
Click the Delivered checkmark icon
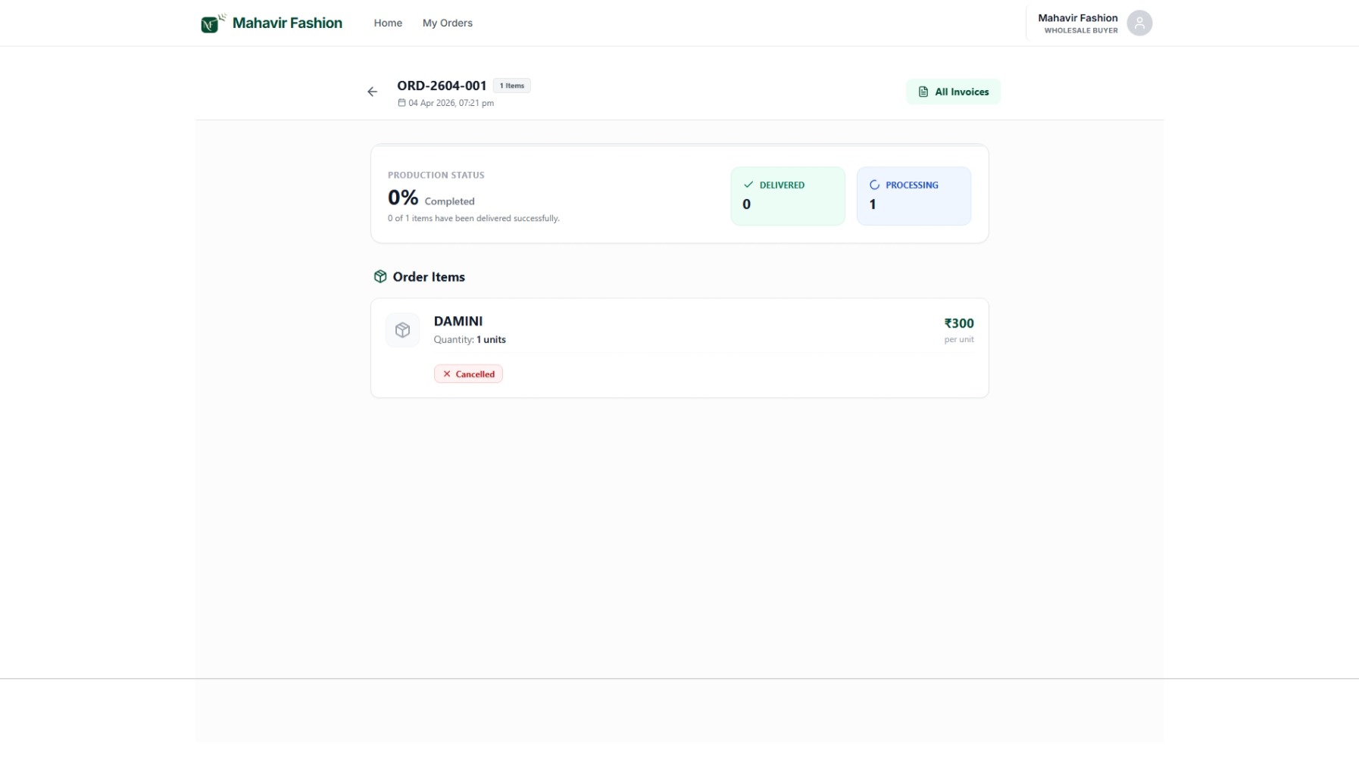(x=748, y=185)
